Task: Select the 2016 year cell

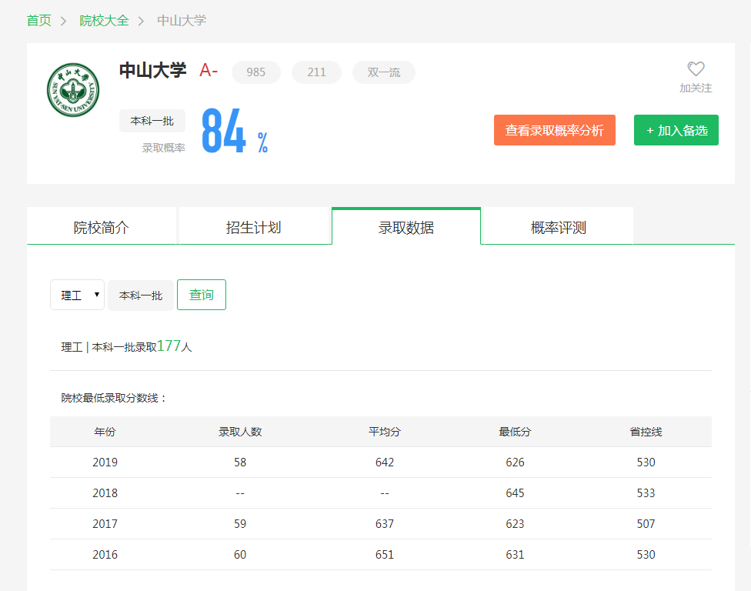Action: [x=105, y=554]
